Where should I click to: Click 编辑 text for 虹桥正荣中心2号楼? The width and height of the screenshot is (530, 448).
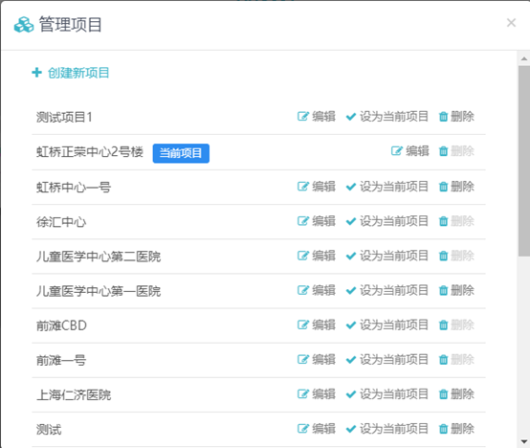point(417,151)
